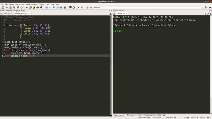Browse tabs icon in console pane
This screenshot has width=212, height=119.
coord(114,14)
